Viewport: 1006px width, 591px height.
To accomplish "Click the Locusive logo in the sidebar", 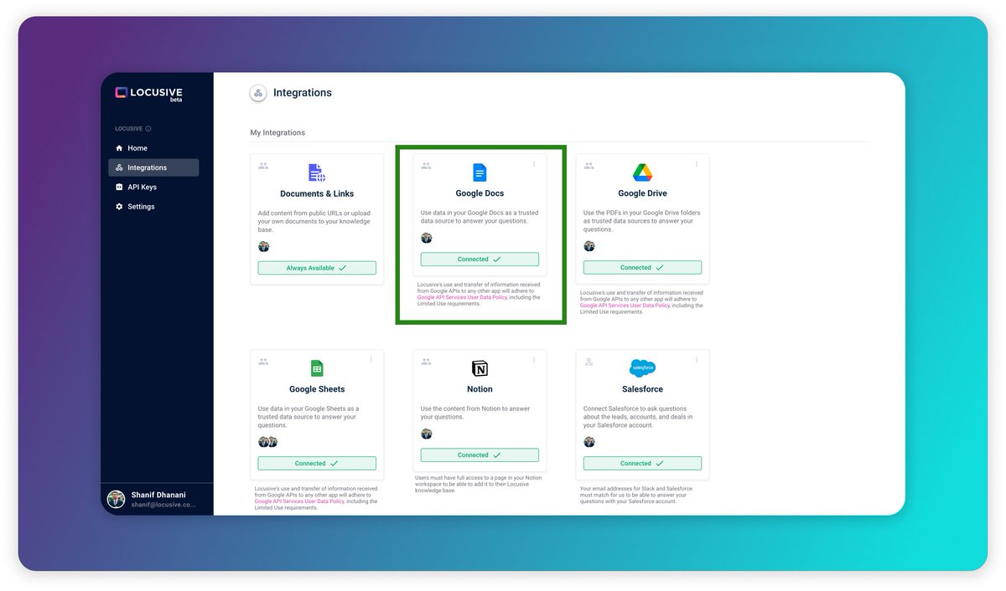I will [148, 93].
